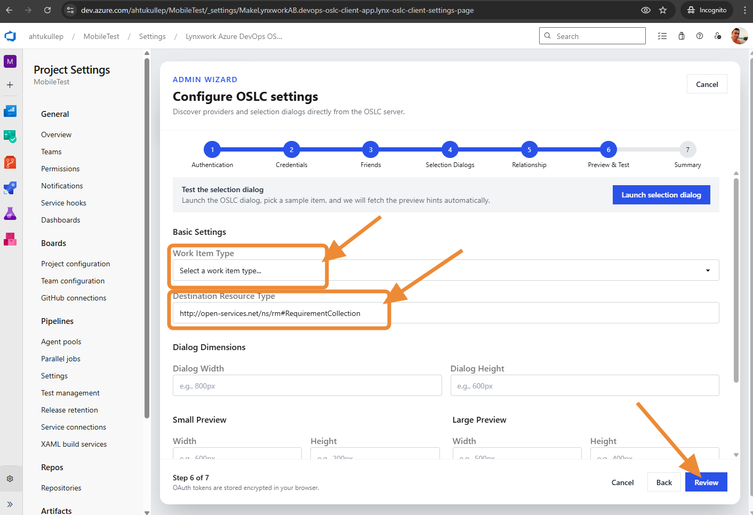
Task: Click the Destination Resource Type field
Action: (x=446, y=313)
